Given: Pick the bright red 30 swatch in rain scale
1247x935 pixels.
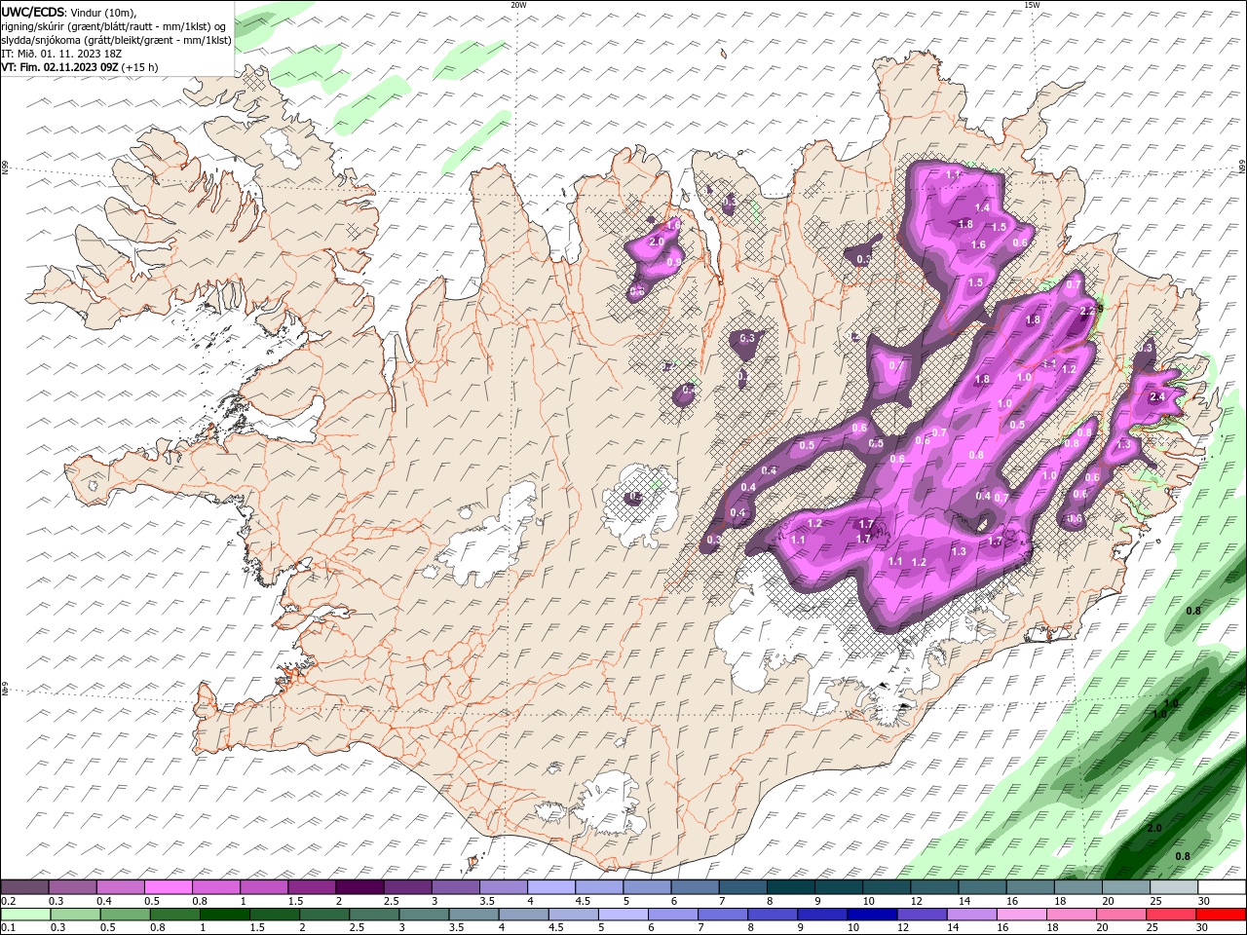Looking at the screenshot, I should pos(1220,915).
